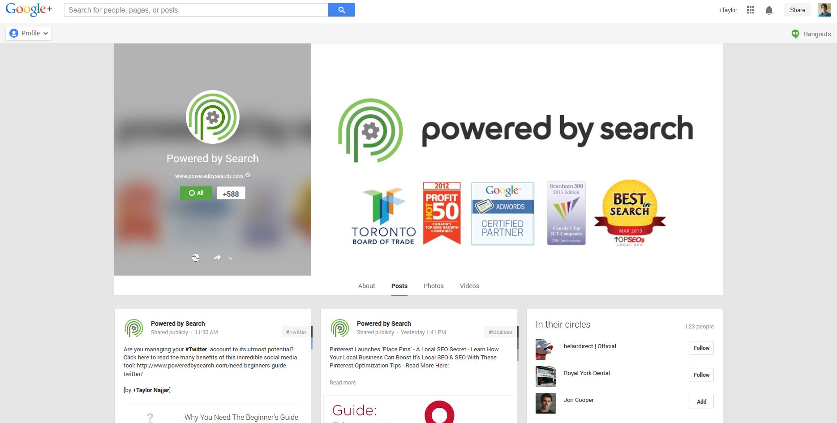Image resolution: width=837 pixels, height=423 pixels.
Task: Expand the chevron next to share arrow
Action: tap(231, 258)
